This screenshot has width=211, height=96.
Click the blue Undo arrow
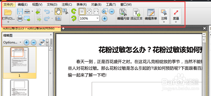[x=47, y=11]
